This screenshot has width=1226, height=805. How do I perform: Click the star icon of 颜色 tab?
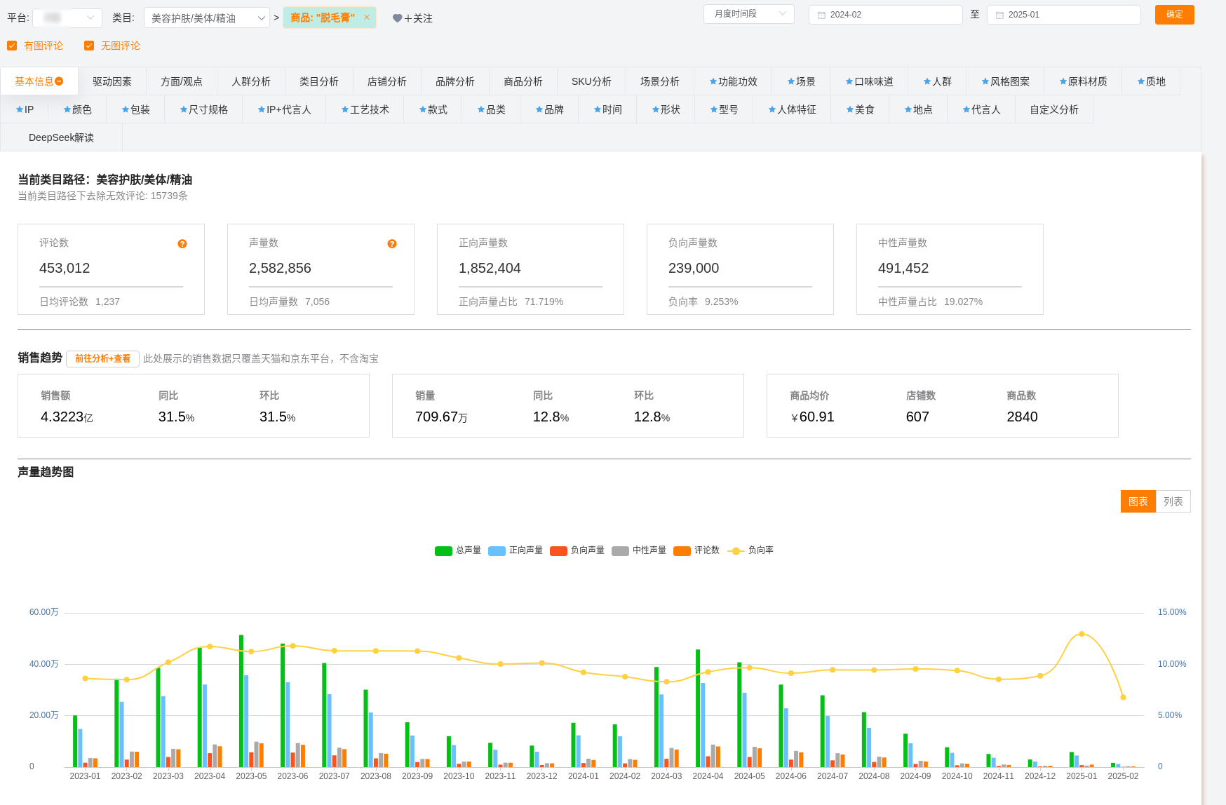(67, 109)
